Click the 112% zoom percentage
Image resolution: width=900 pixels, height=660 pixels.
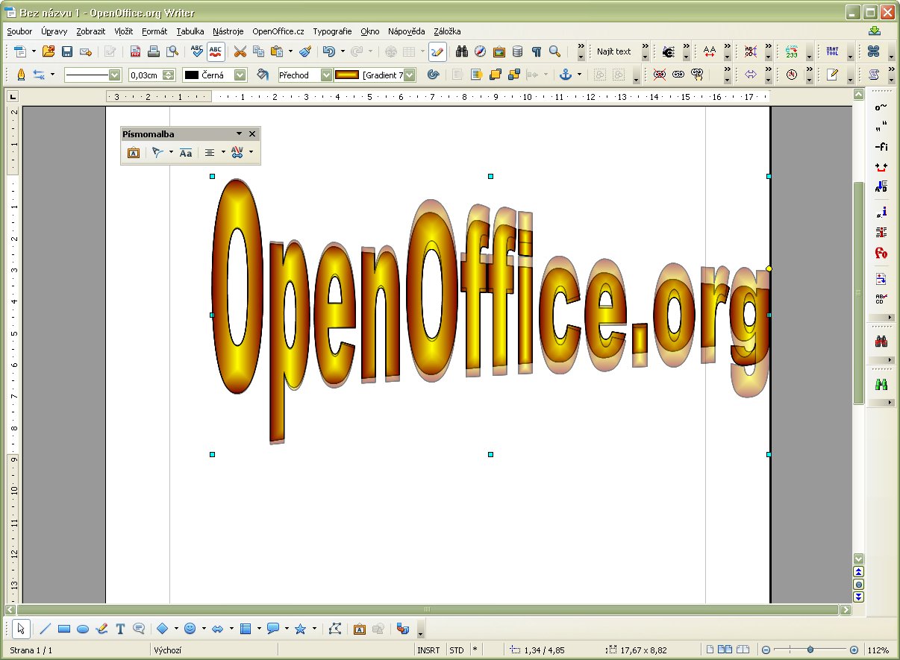878,650
